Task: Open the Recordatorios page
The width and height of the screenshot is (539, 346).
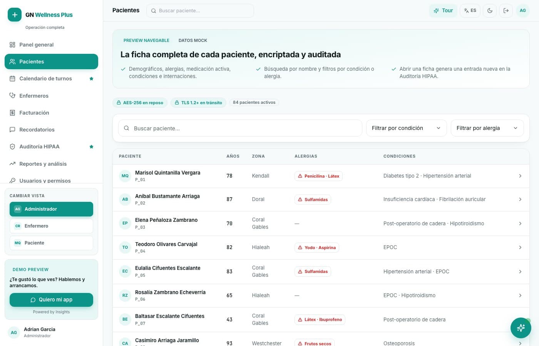Action: click(51, 130)
